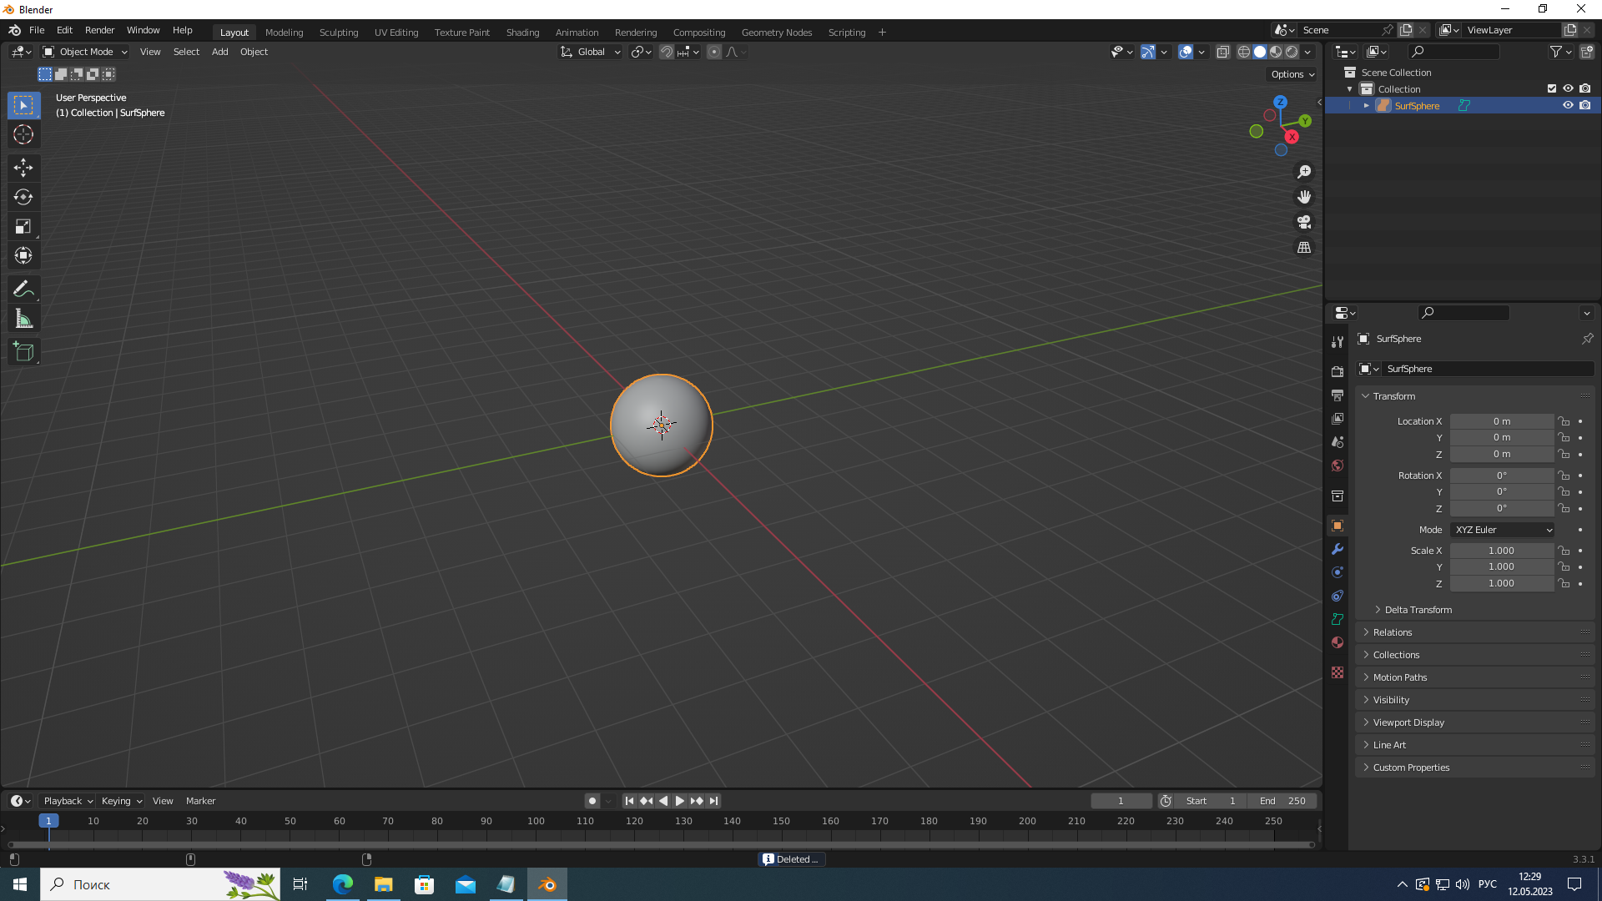The height and width of the screenshot is (901, 1602).
Task: Toggle proportional editing button
Action: pos(713,52)
